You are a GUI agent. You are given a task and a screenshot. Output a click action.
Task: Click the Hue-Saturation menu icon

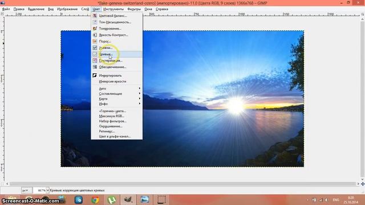tap(95, 22)
